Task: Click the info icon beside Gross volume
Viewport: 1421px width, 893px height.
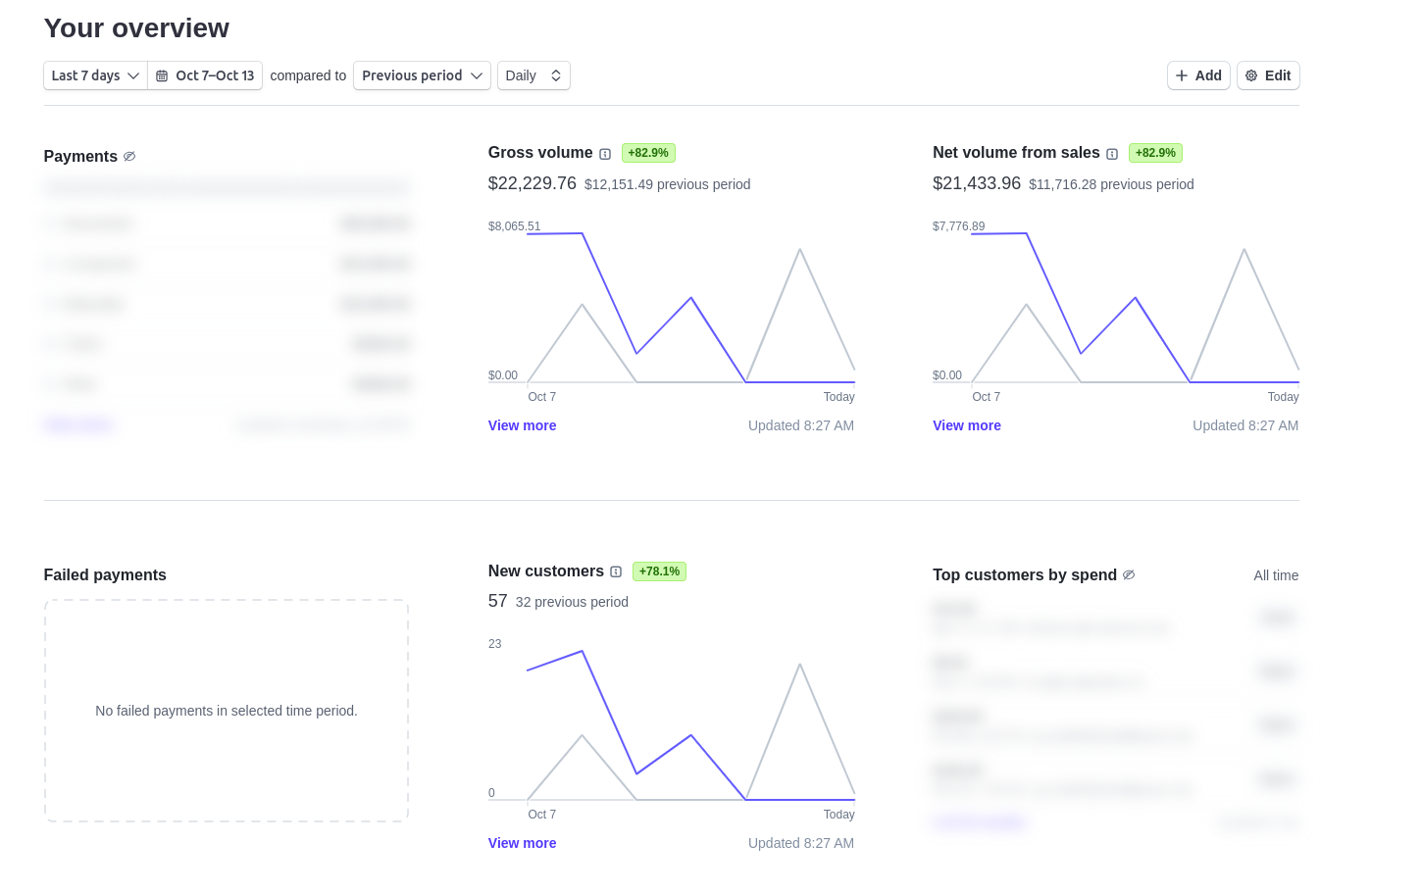Action: click(x=605, y=153)
